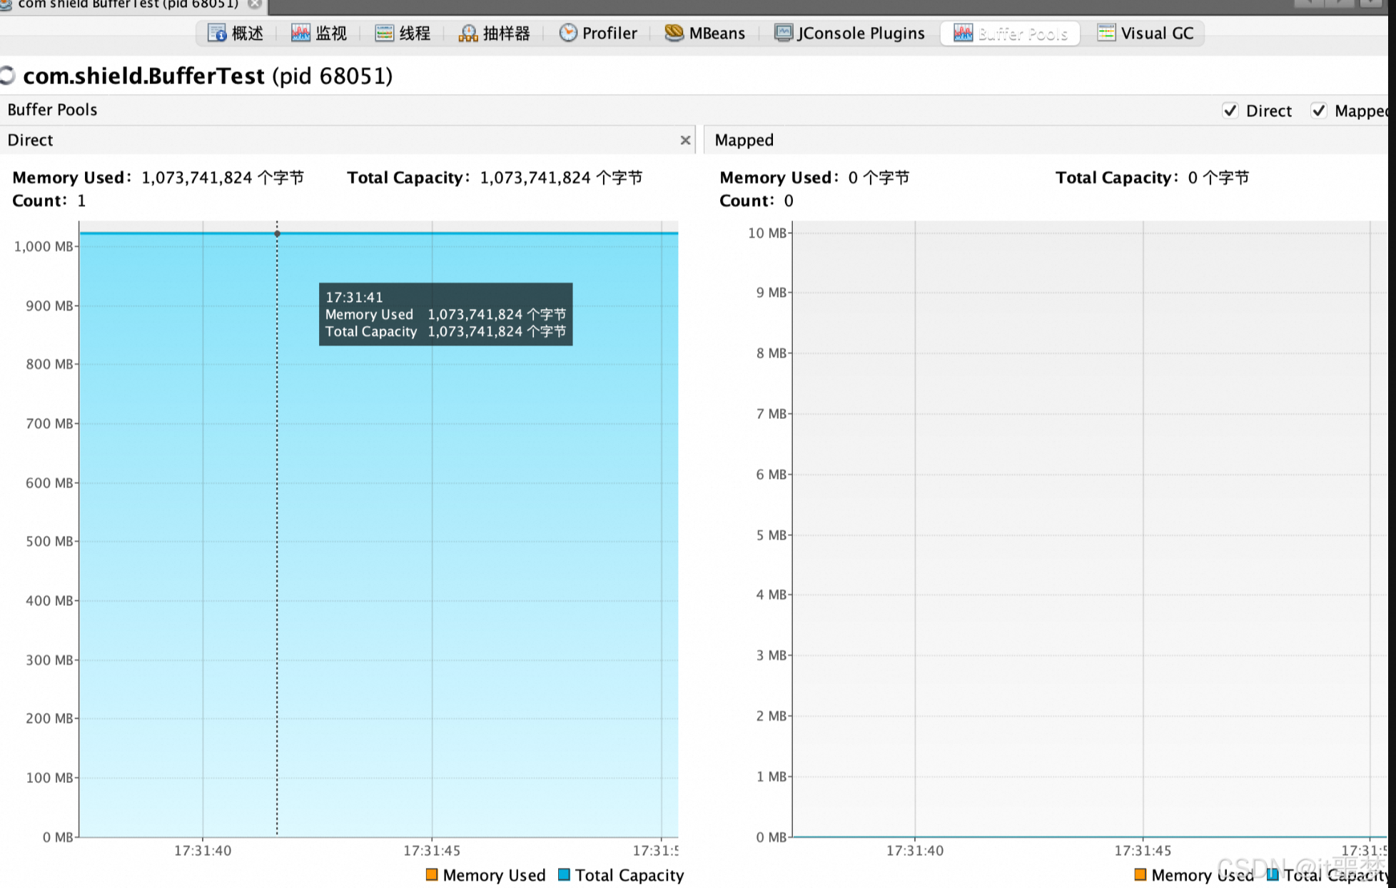Click the JConsole Plugins icon
This screenshot has height=888, width=1396.
(x=784, y=33)
